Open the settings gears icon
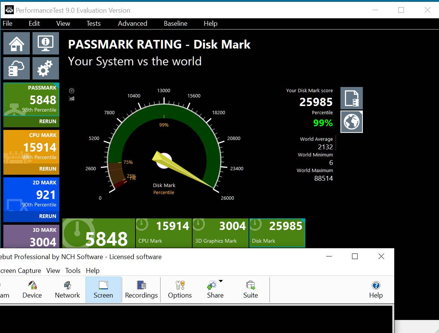Viewport: 439px width, 333px height. (x=46, y=68)
